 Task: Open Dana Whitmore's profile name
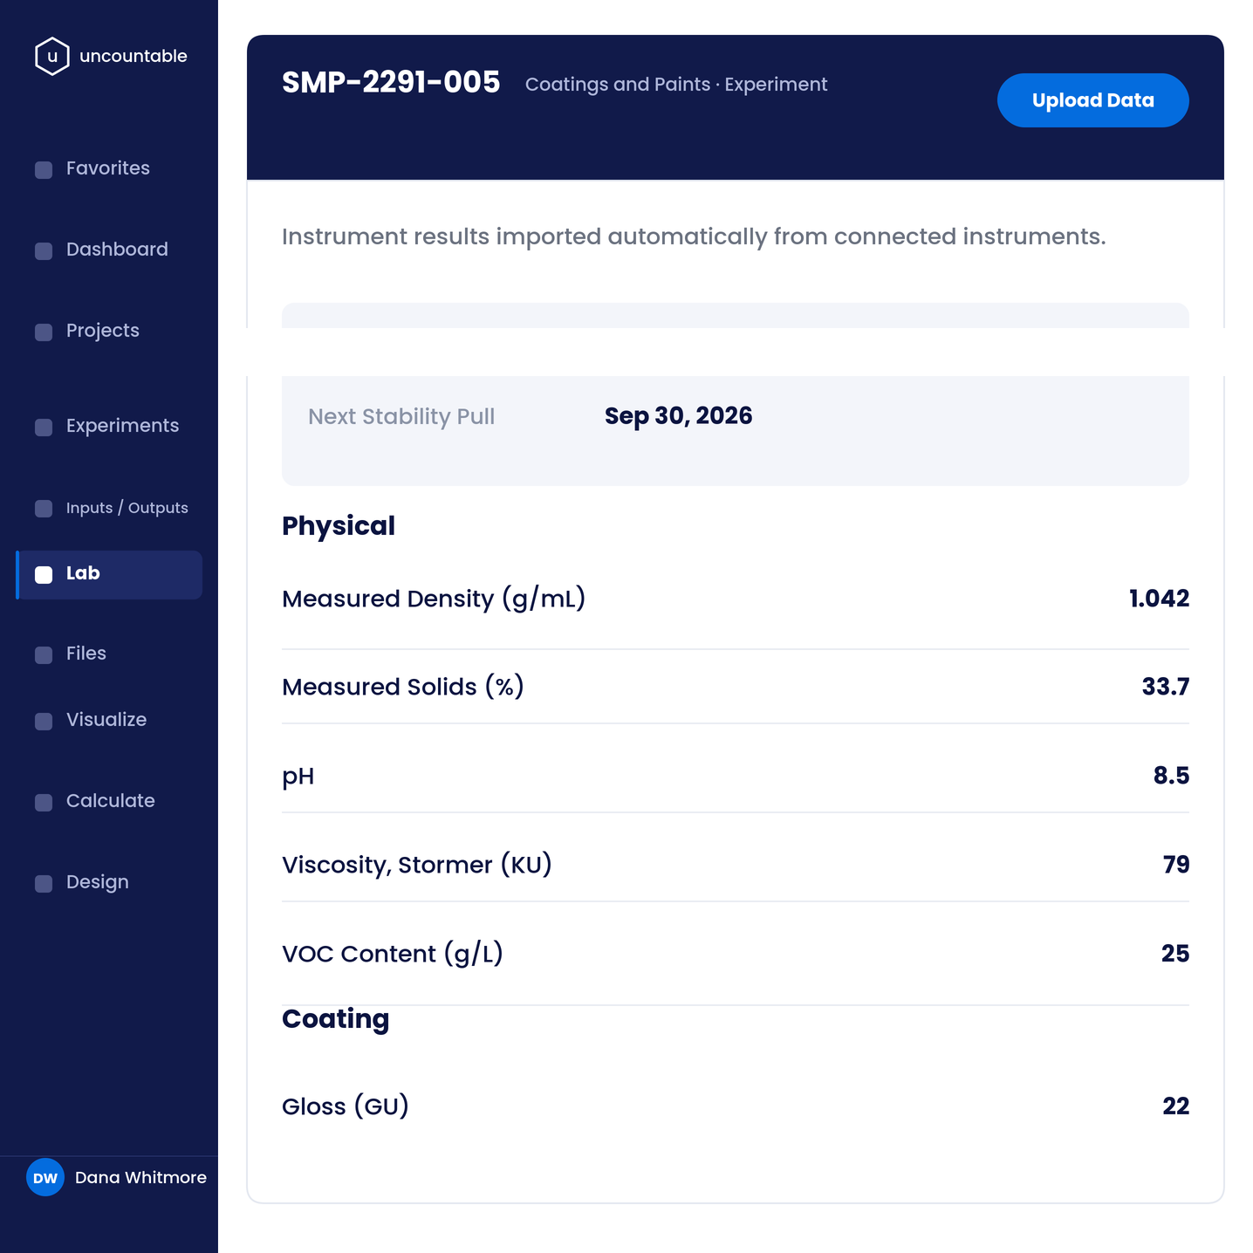(140, 1177)
